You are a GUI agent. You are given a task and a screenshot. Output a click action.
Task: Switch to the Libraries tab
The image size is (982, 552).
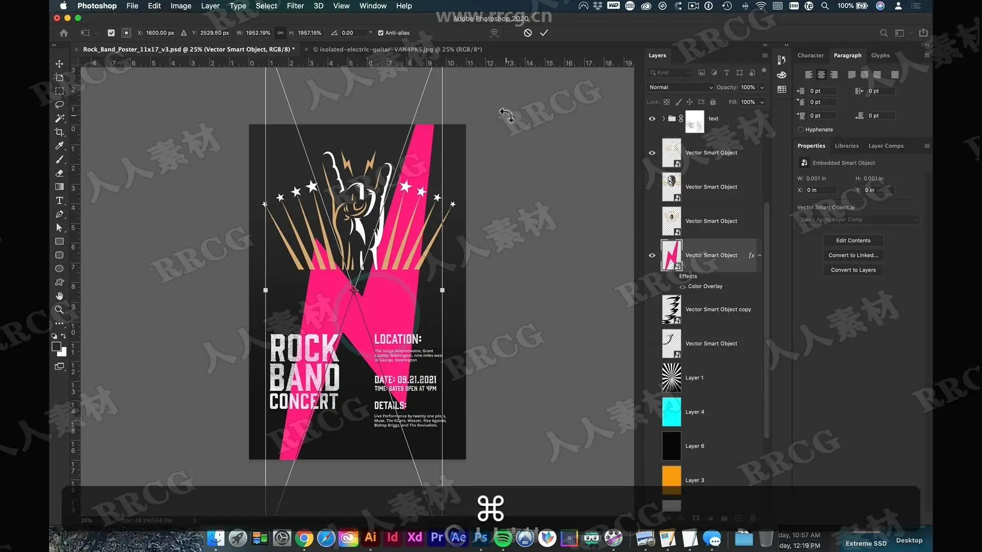(846, 146)
